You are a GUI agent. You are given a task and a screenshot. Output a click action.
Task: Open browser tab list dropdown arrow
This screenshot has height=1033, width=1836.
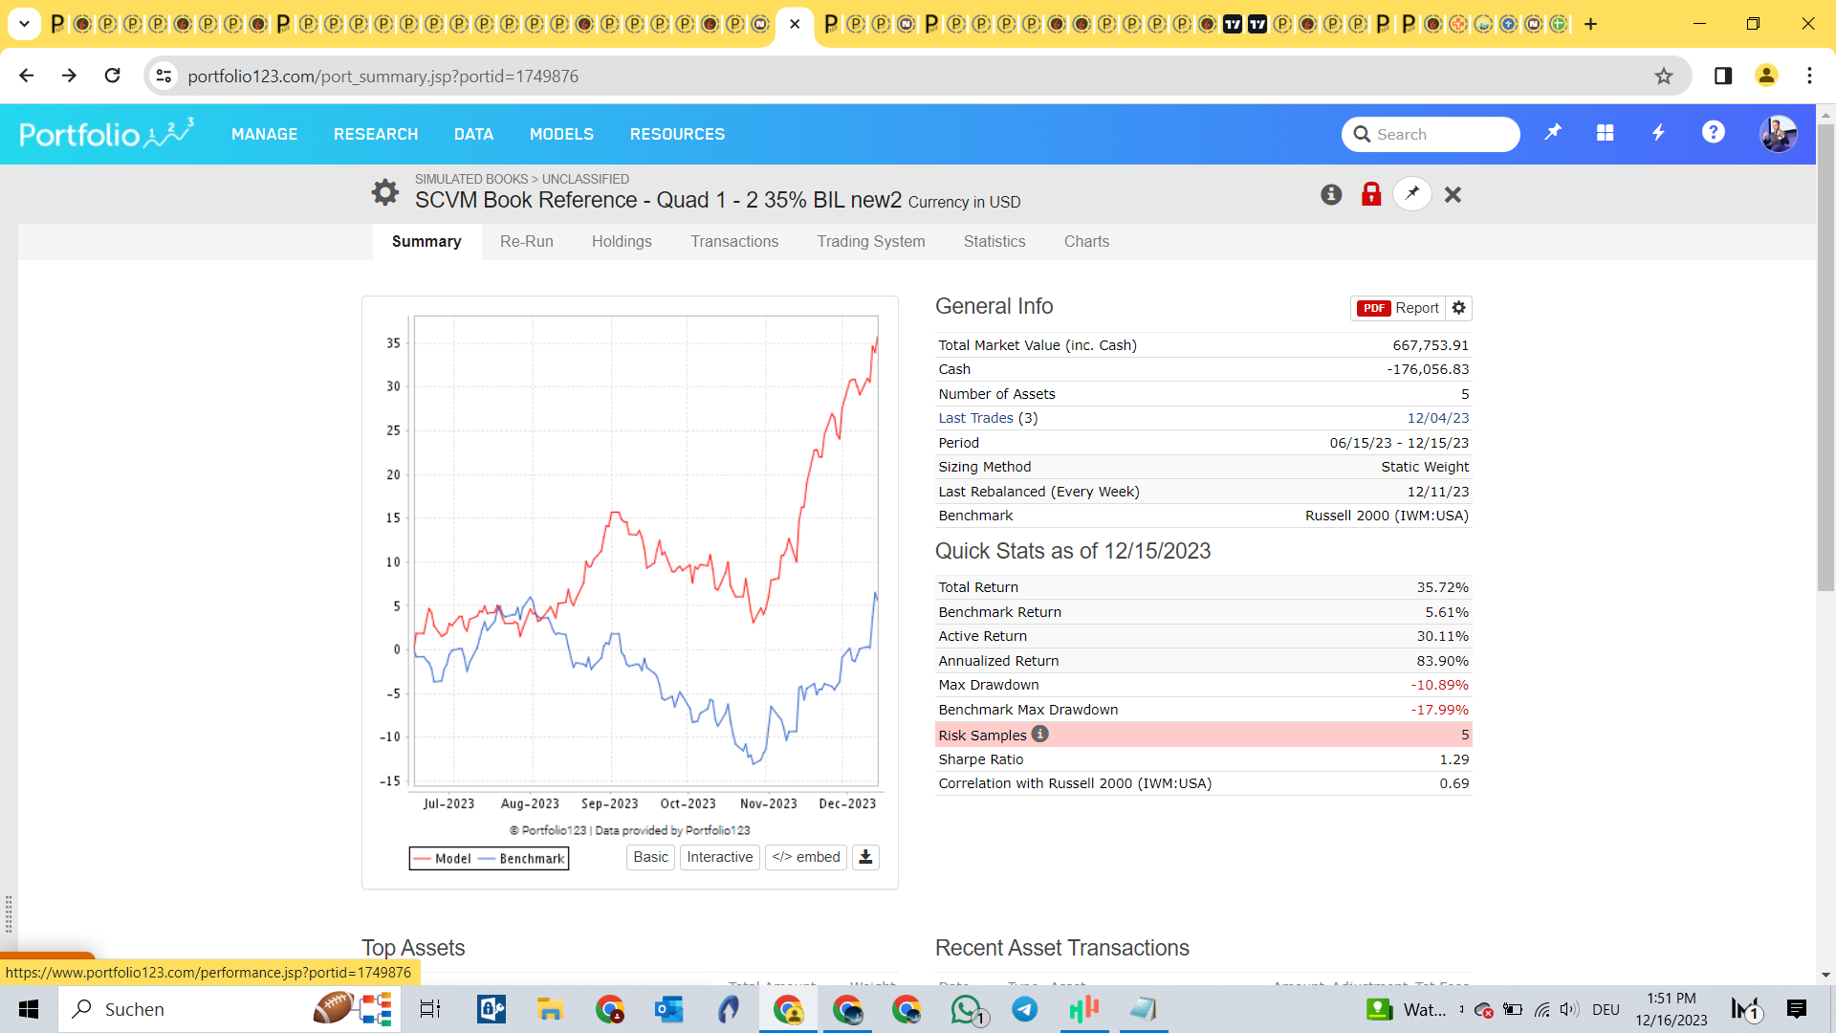click(24, 24)
